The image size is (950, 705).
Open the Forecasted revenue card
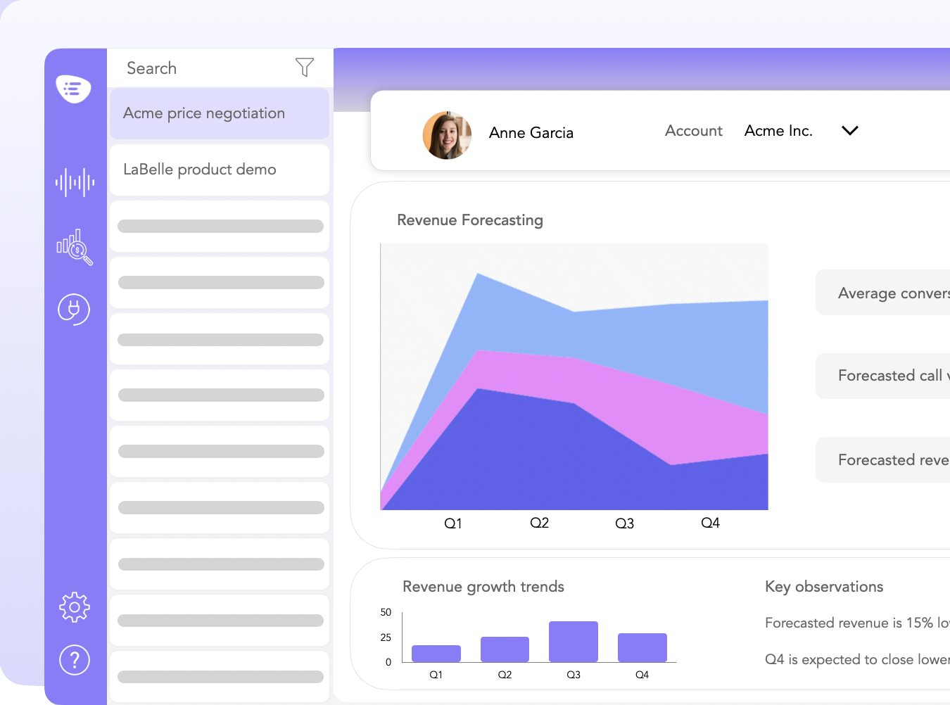coord(883,460)
